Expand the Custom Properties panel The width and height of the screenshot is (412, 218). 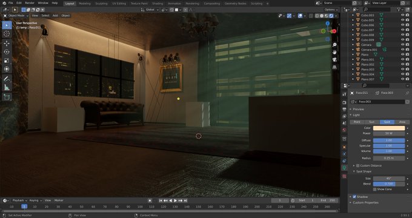point(365,203)
